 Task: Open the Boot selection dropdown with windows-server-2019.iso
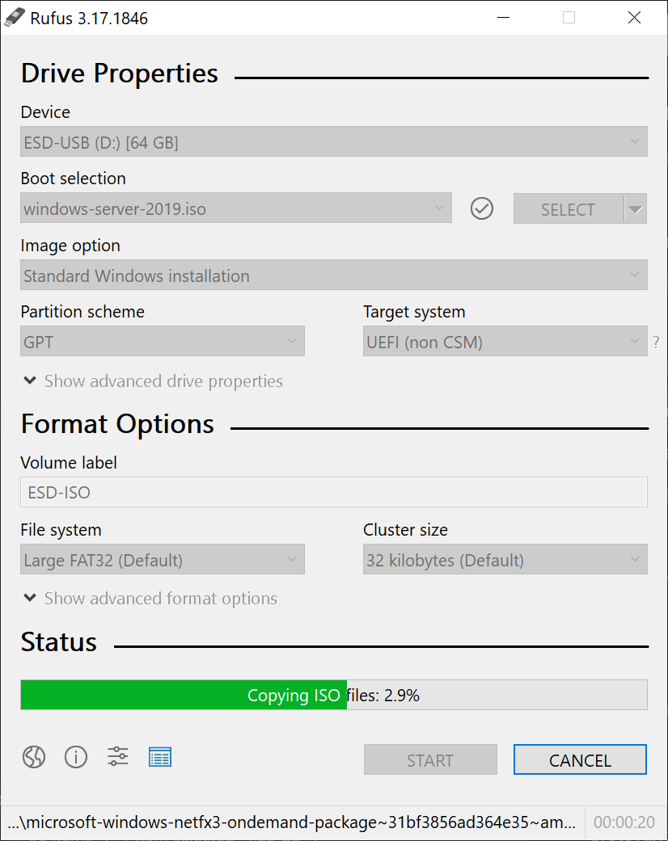(x=235, y=209)
